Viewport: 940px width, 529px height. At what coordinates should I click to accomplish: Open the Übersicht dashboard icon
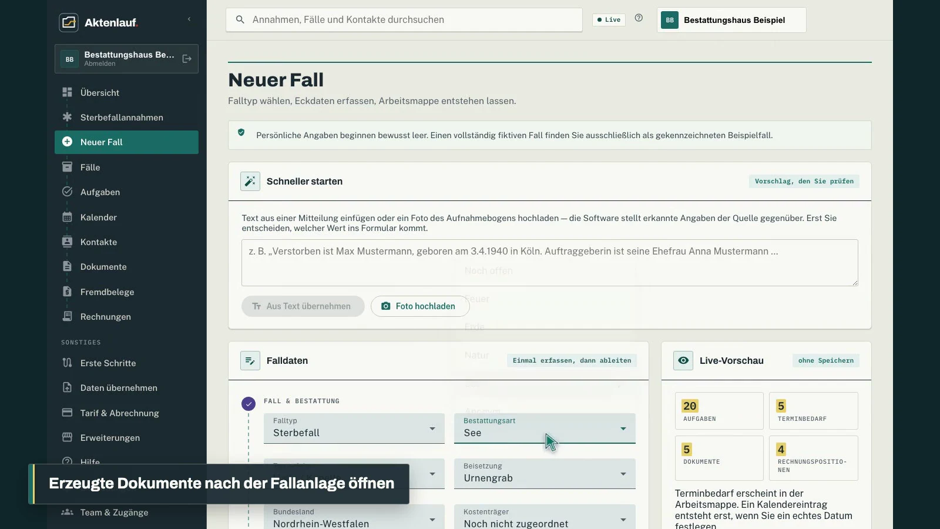(67, 92)
